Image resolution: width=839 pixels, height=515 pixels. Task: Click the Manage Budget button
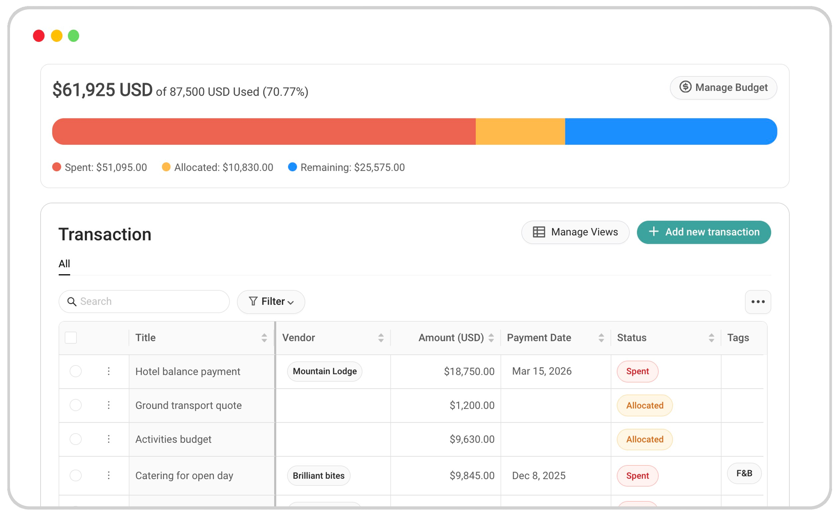[723, 88]
